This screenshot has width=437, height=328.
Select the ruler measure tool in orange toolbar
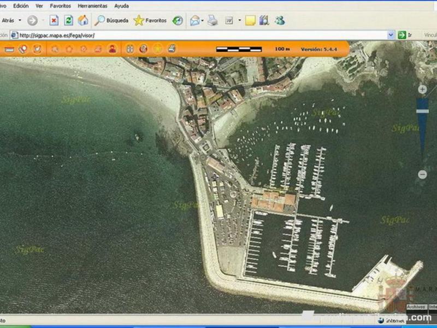click(x=9, y=49)
